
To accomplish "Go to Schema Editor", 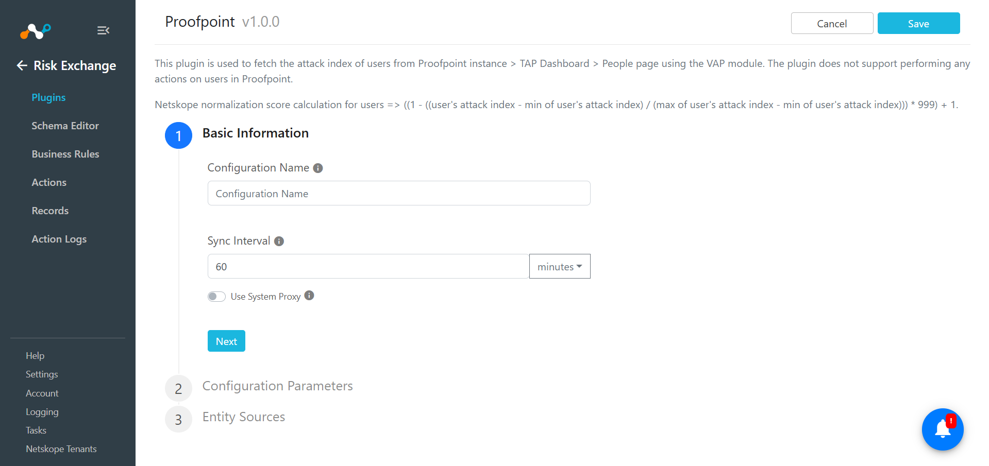I will [65, 126].
